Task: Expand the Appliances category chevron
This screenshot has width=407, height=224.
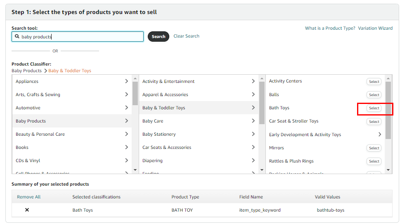Action: tap(126, 81)
